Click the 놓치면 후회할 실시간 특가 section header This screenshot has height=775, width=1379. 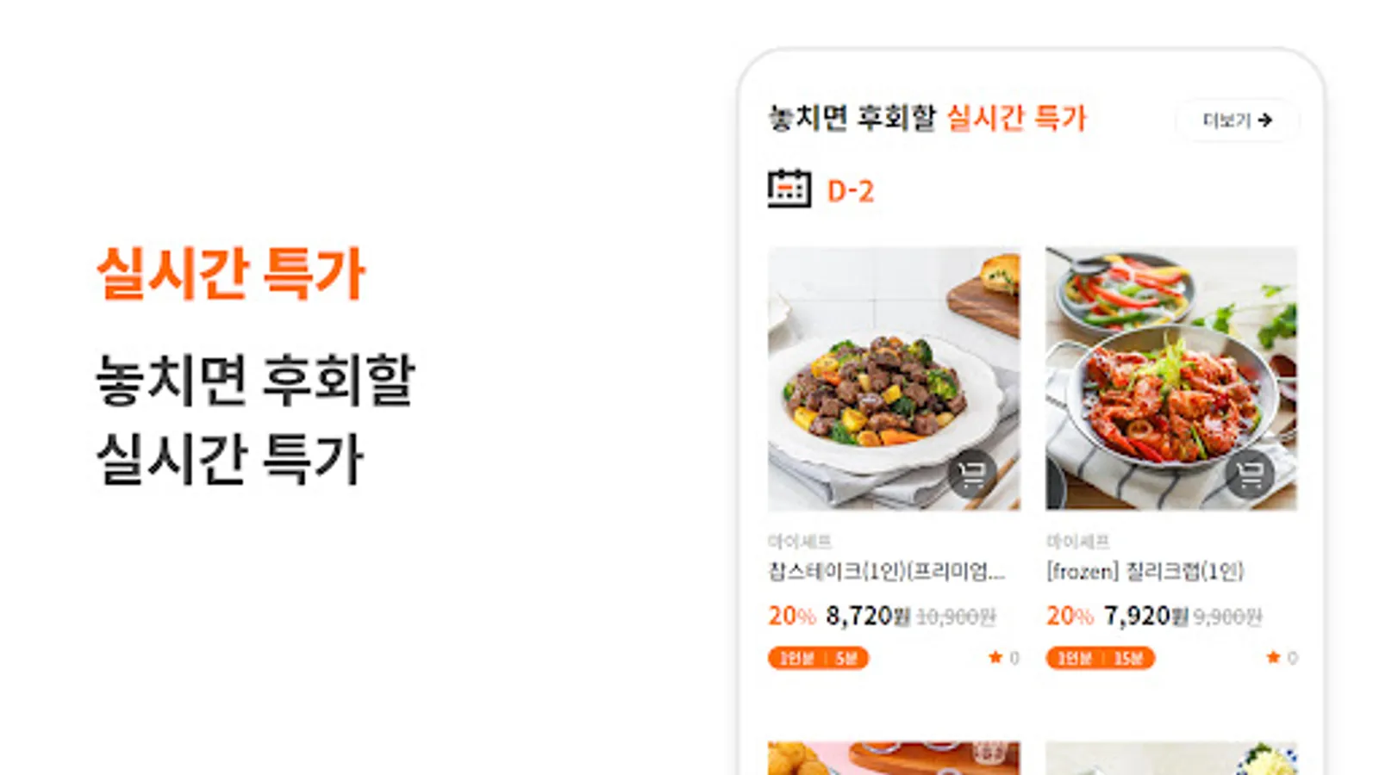coord(927,118)
